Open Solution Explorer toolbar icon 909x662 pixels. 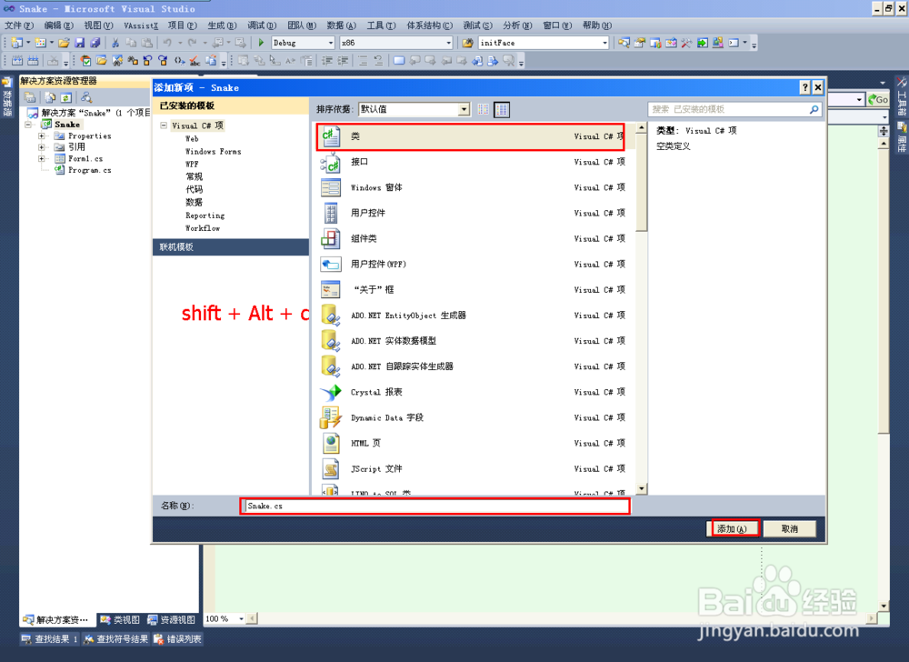click(624, 43)
